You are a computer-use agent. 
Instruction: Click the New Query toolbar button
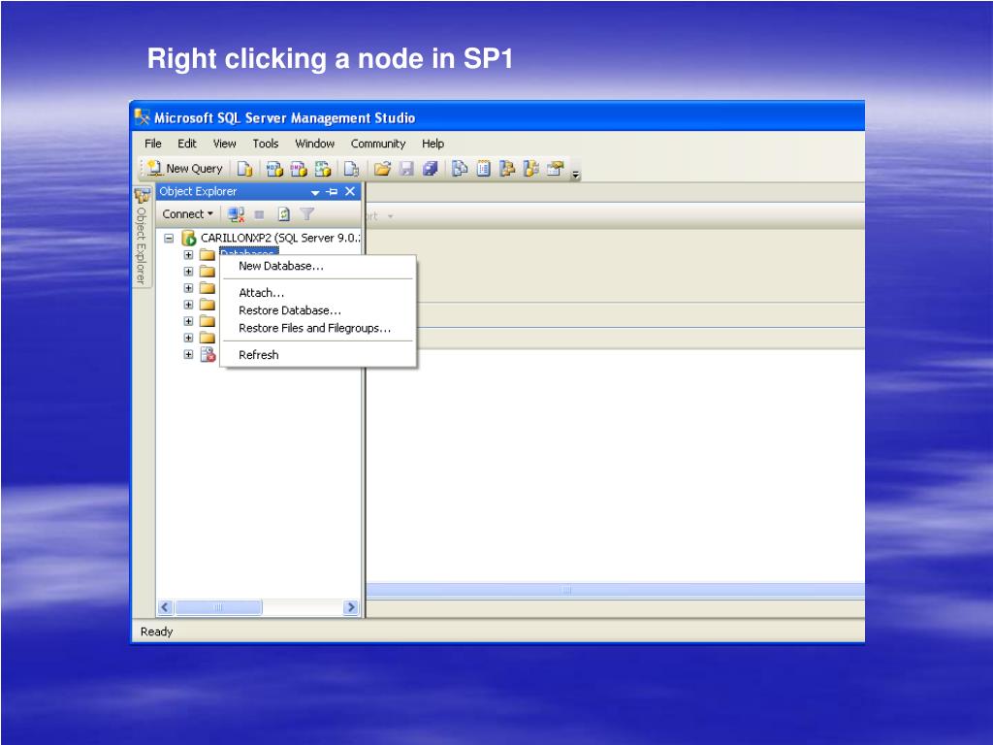184,169
